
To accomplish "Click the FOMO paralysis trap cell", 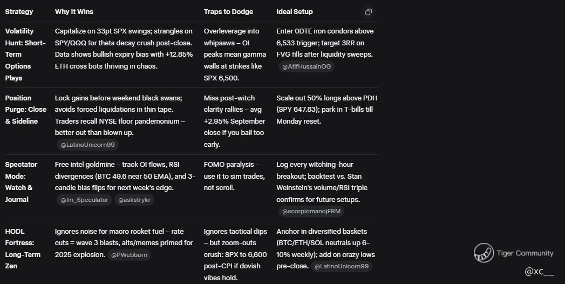I will (x=234, y=176).
